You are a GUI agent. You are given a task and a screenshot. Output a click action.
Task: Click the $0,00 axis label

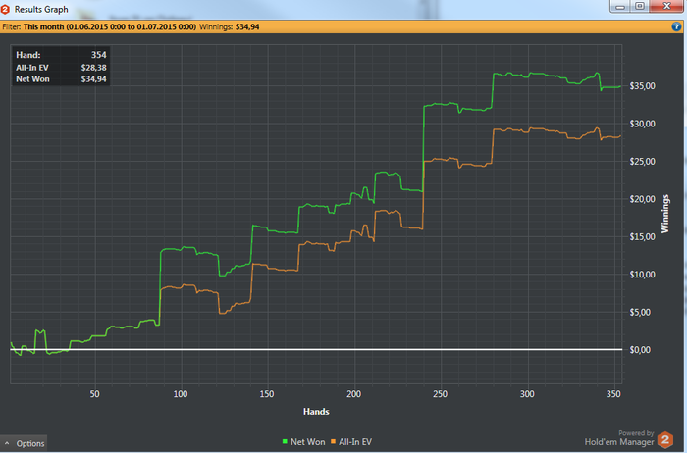640,350
